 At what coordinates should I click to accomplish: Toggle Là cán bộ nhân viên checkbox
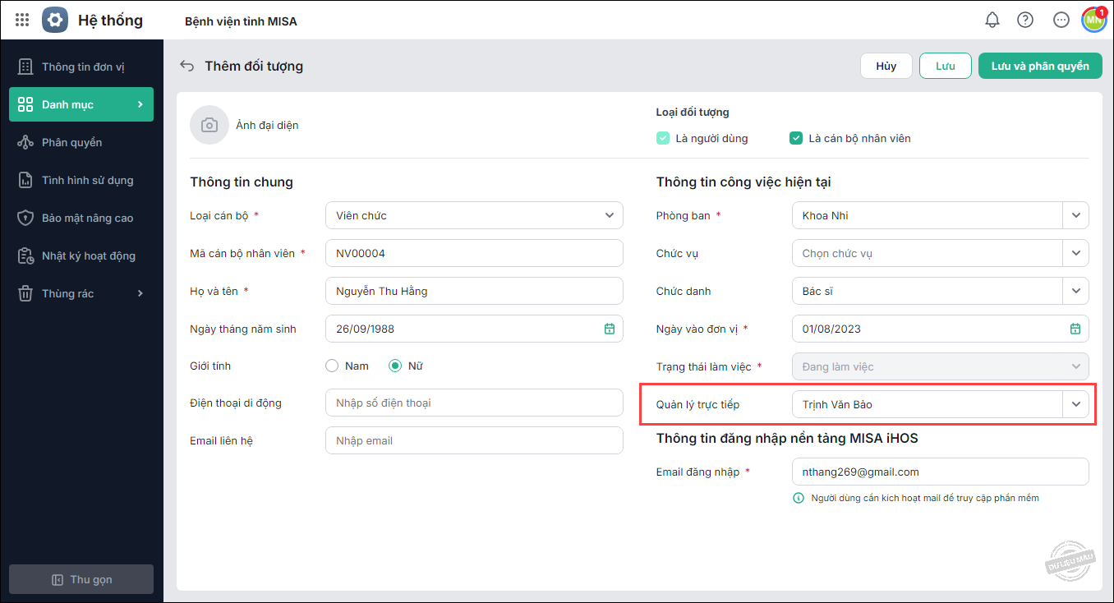coord(795,138)
